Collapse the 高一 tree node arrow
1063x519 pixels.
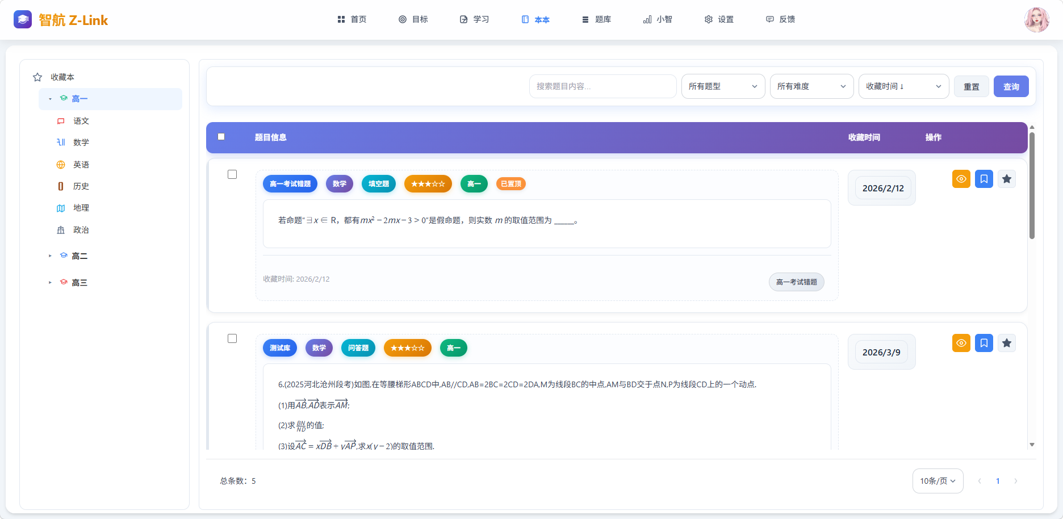click(x=50, y=99)
